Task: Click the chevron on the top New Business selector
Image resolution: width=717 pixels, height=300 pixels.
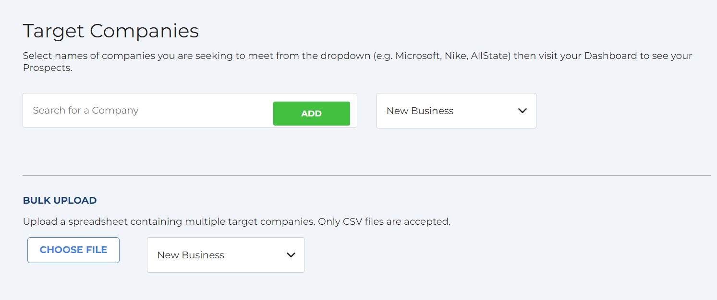Action: coord(522,111)
